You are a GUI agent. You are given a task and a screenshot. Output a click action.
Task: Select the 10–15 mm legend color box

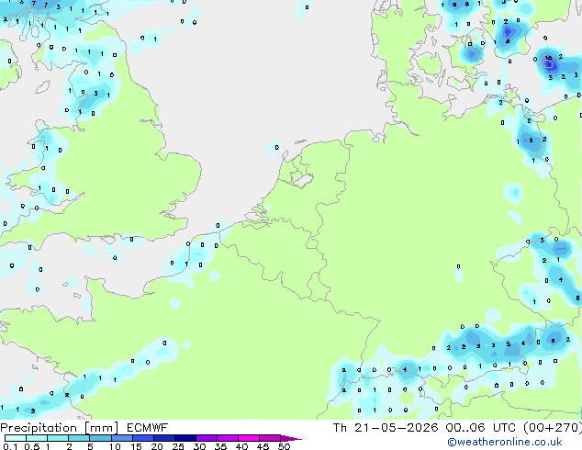click(122, 438)
